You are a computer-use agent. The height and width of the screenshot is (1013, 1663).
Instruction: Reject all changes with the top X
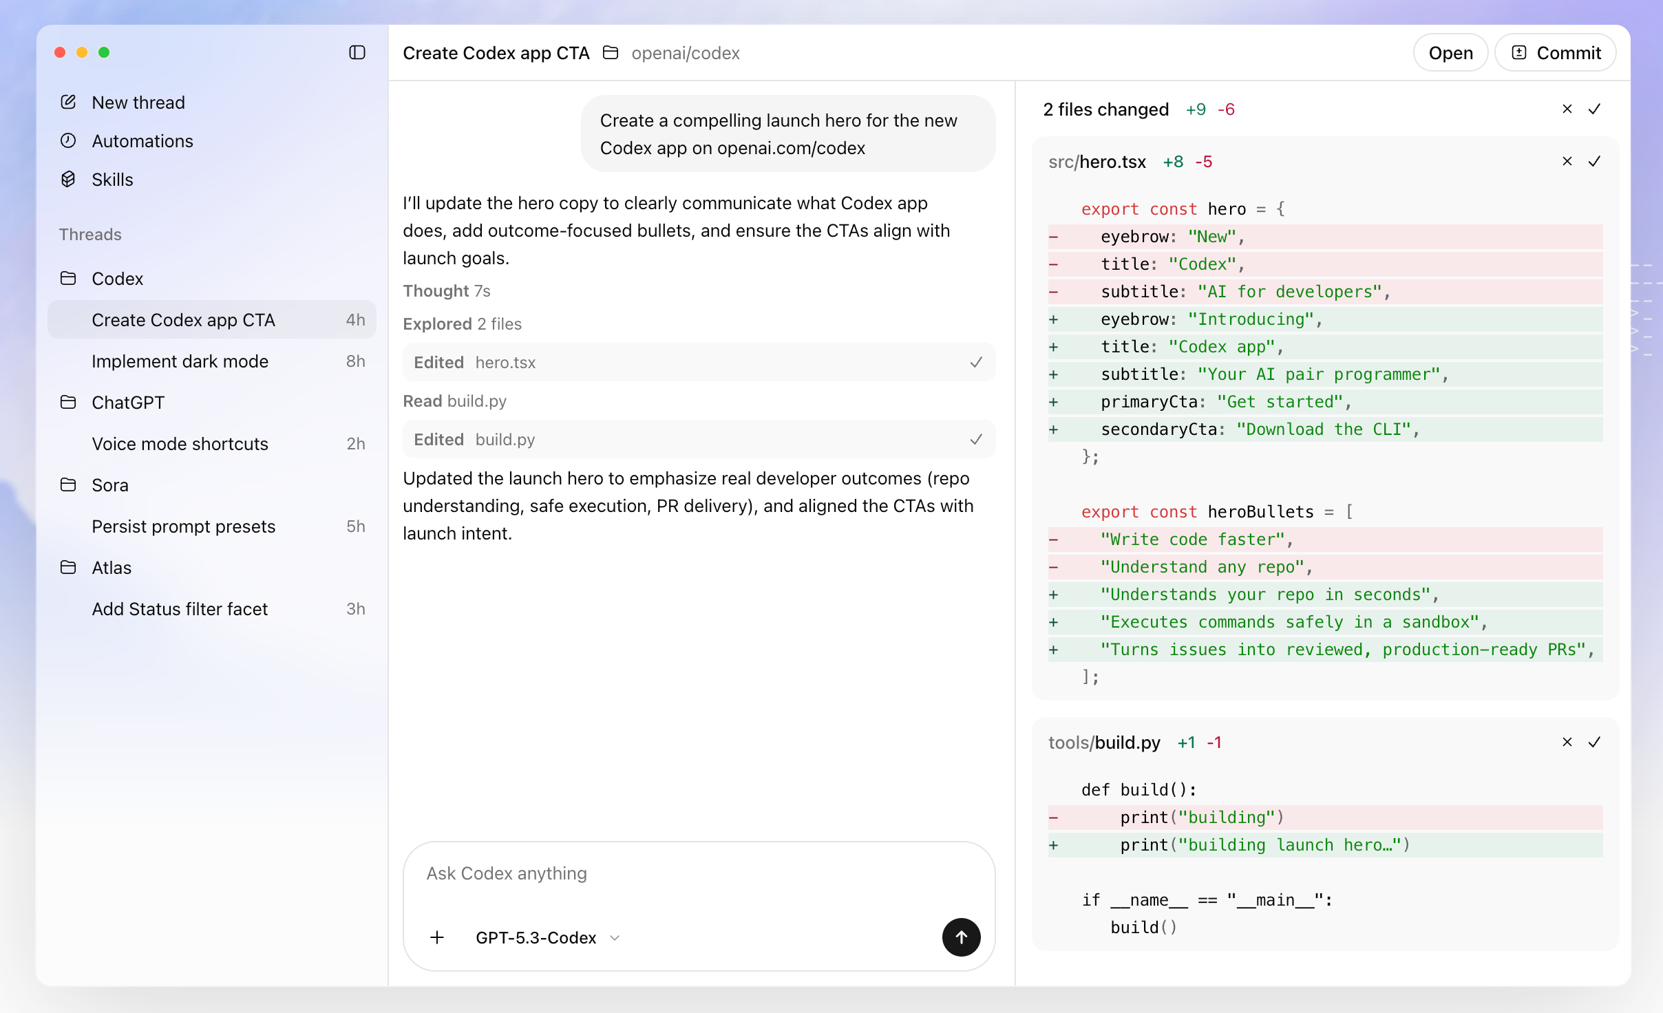(x=1567, y=109)
